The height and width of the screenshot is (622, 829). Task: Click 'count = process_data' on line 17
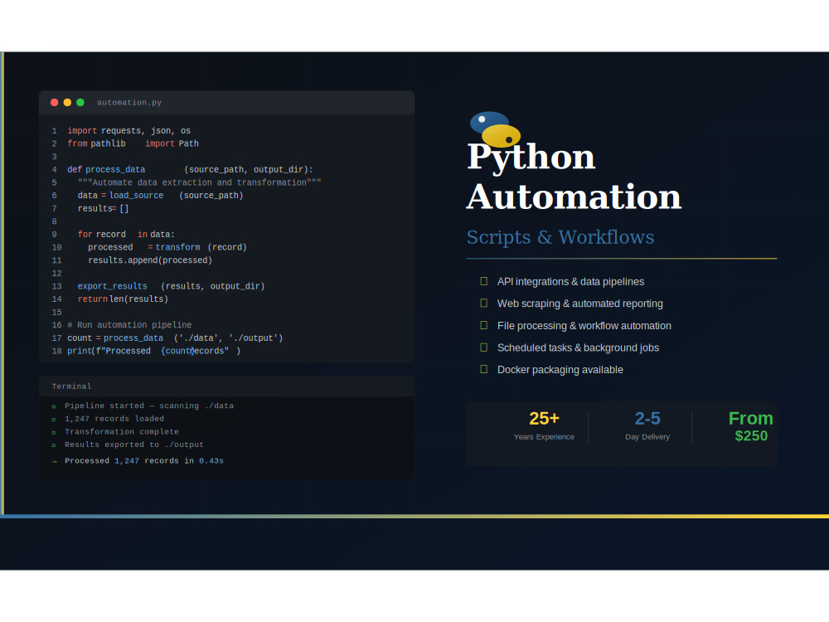115,338
